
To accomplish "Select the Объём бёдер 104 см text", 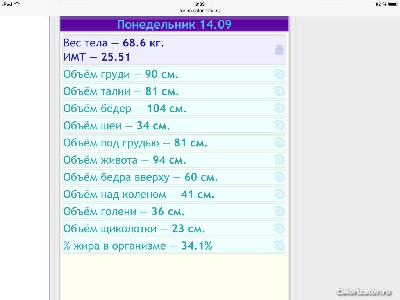I will coord(125,109).
